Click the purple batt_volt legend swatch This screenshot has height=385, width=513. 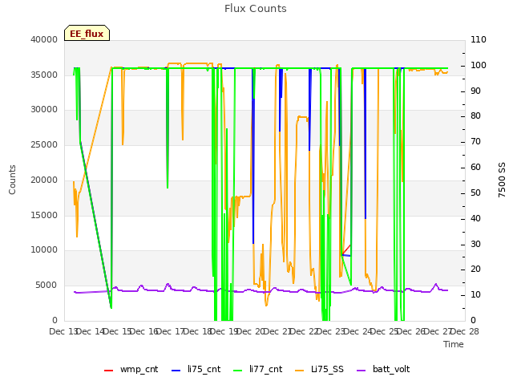[x=361, y=371]
